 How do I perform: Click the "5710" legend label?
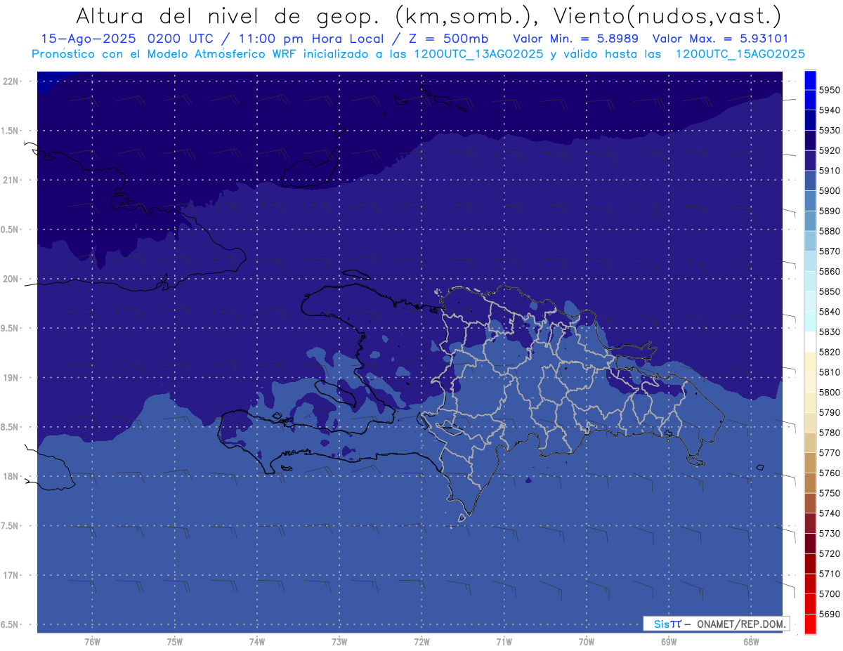[829, 574]
